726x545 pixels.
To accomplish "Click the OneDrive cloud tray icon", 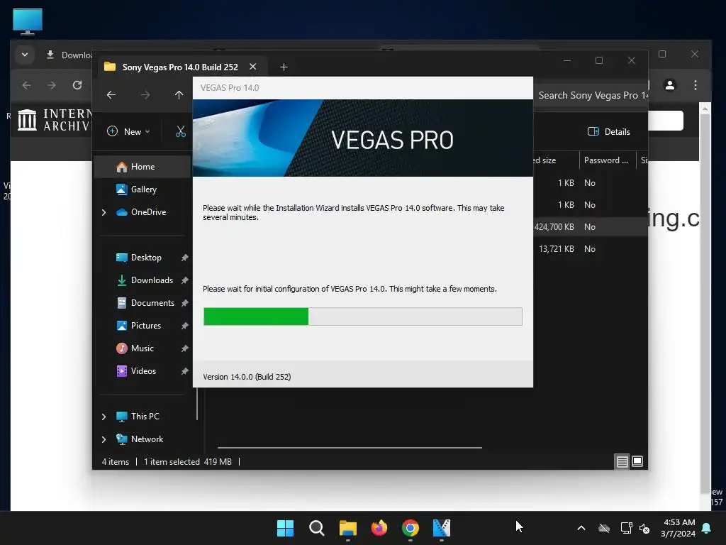I will click(604, 528).
